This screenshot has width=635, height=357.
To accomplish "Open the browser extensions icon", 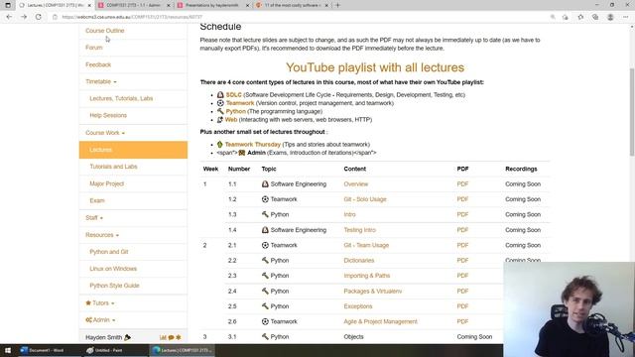I will pos(566,17).
